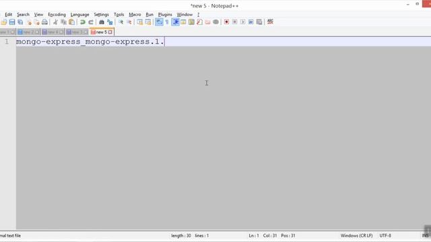Click the Col : 31 status bar field
The image size is (431, 242).
point(270,236)
